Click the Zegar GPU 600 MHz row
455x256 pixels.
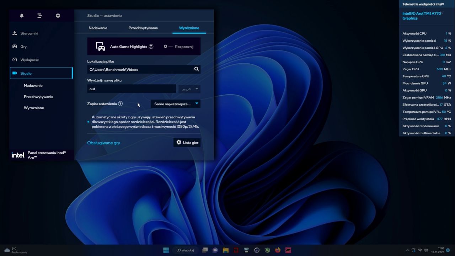pos(427,69)
